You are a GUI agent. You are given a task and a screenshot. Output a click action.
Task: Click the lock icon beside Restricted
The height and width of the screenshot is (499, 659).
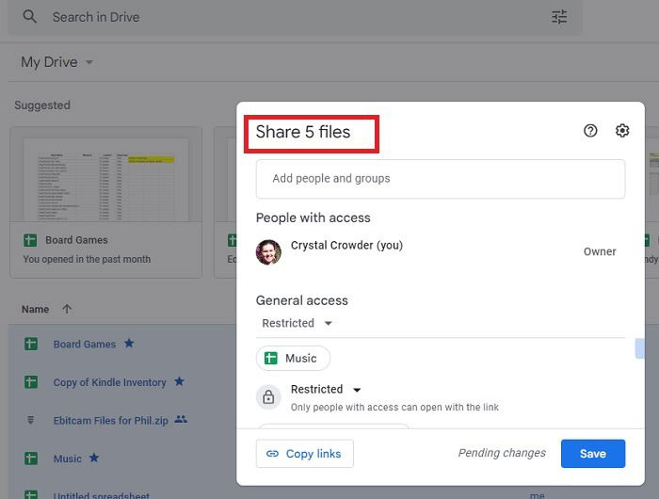coord(268,397)
